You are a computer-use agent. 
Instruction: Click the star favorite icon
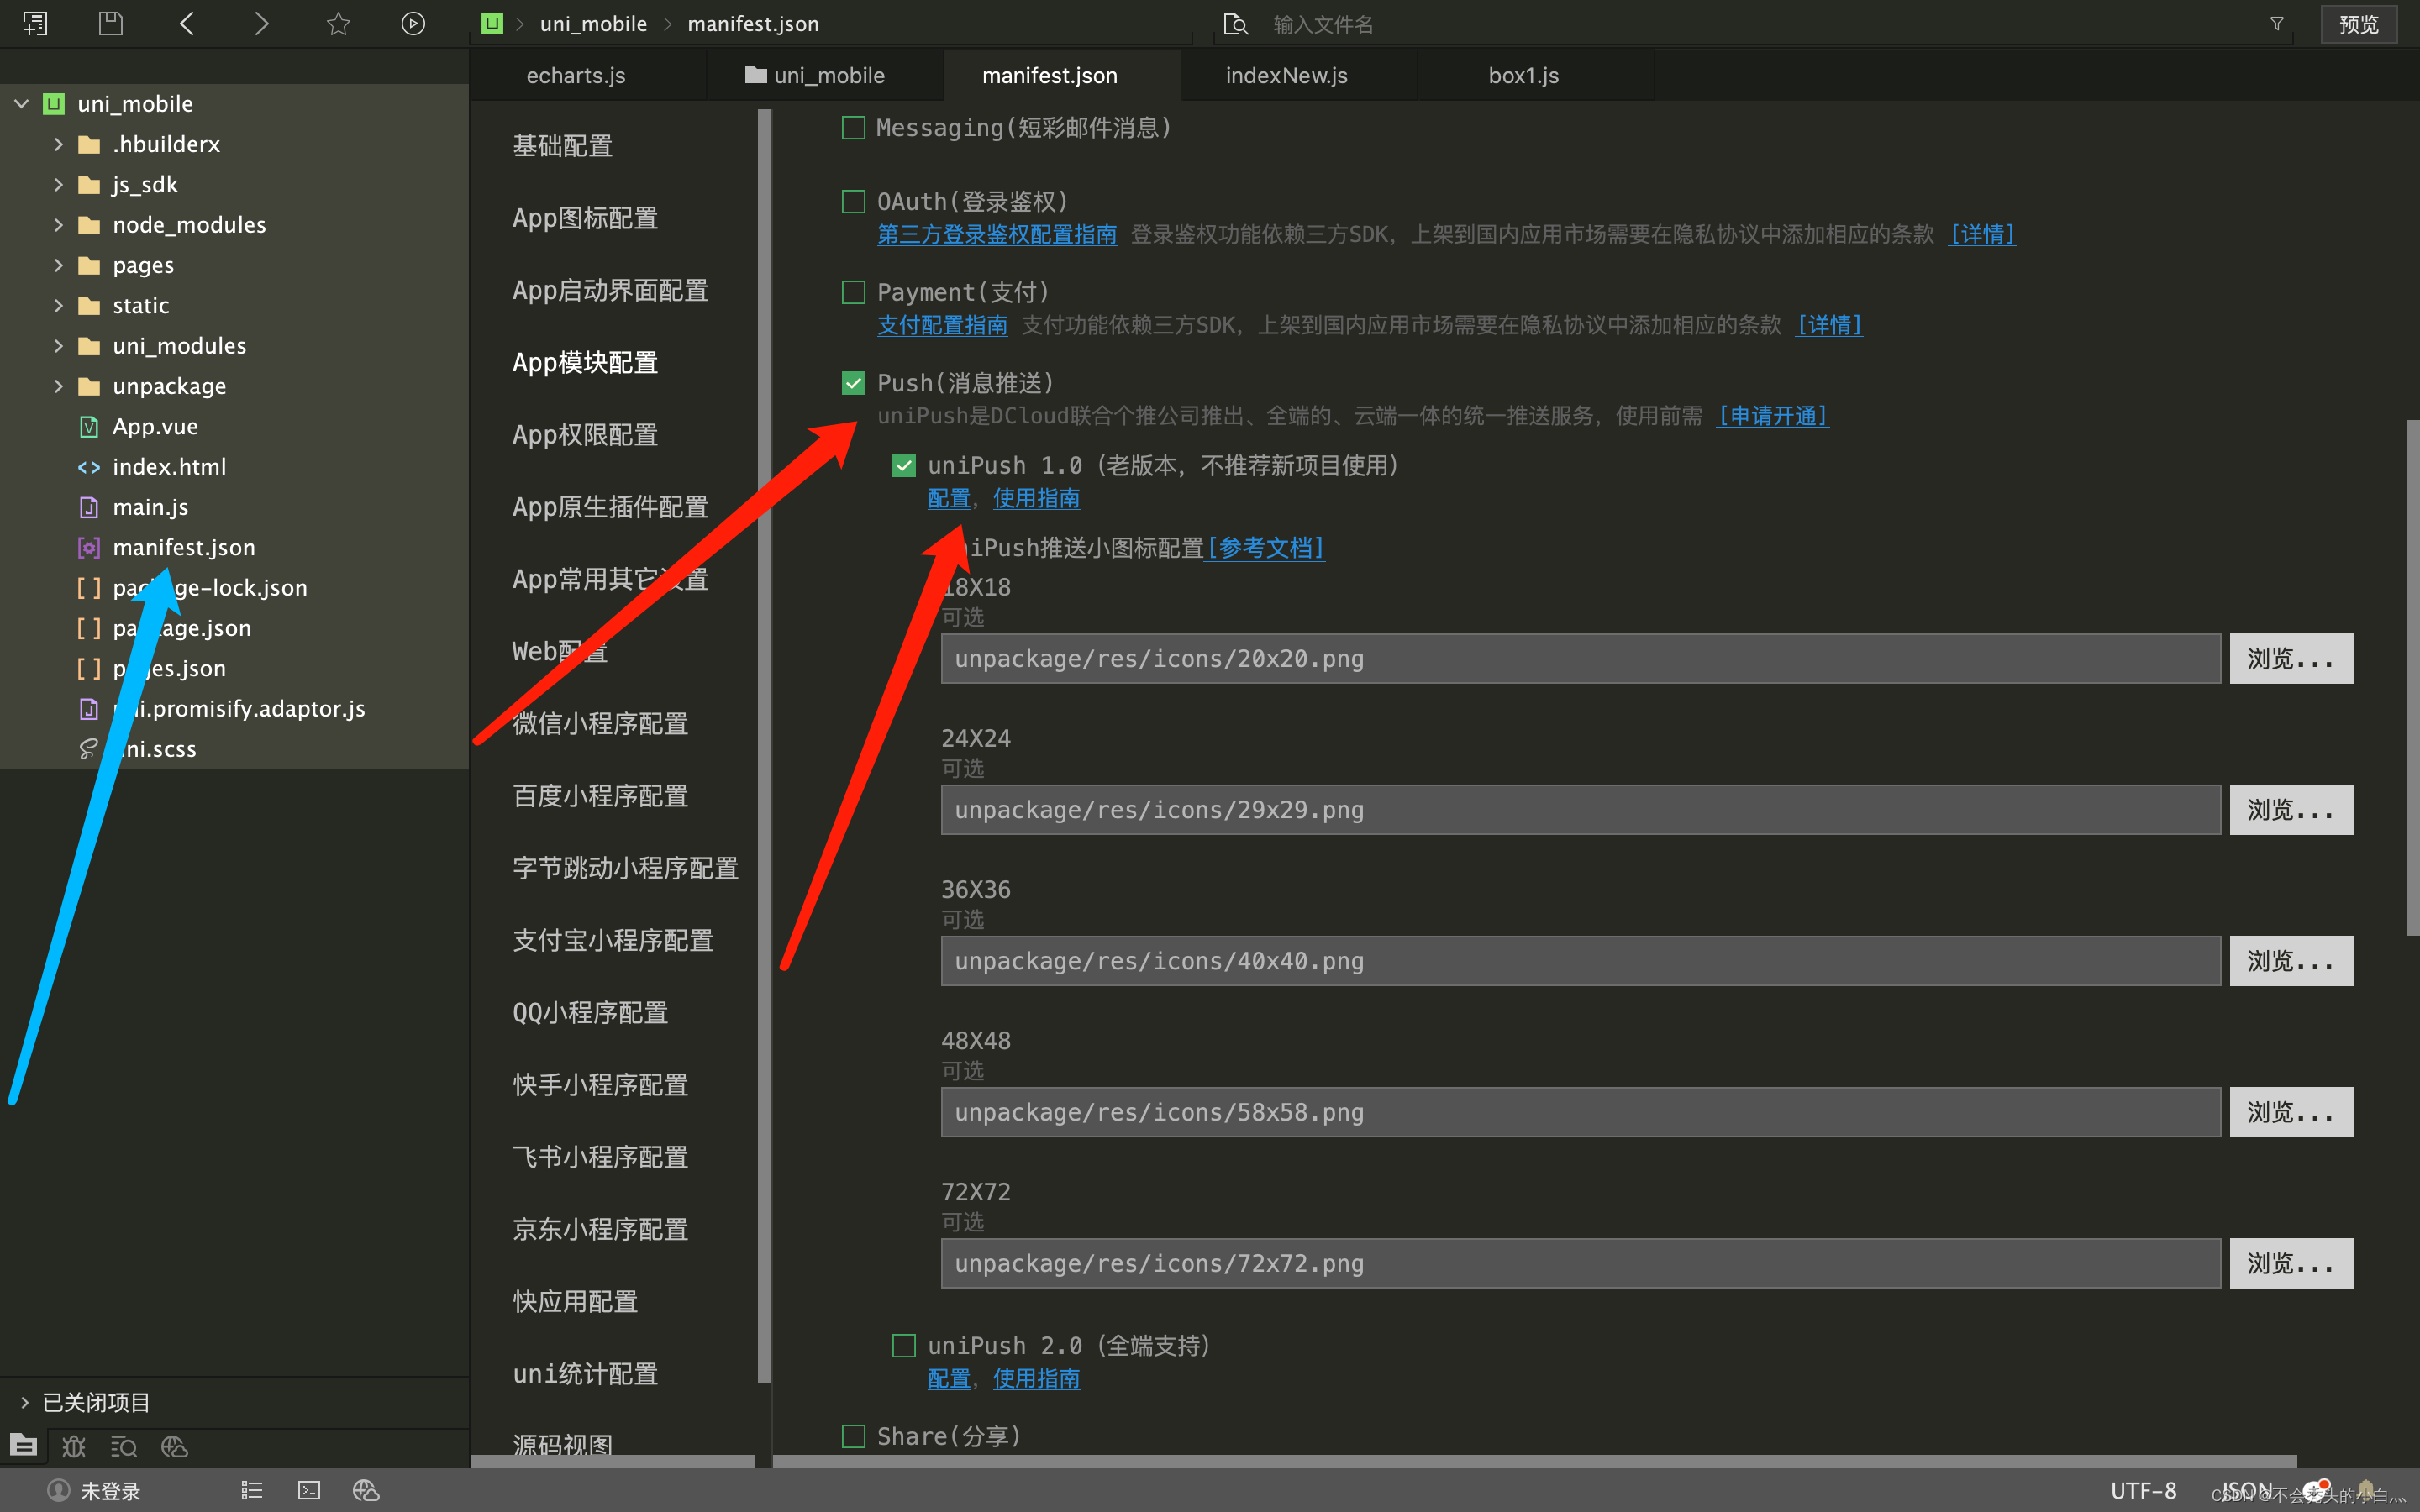(338, 23)
